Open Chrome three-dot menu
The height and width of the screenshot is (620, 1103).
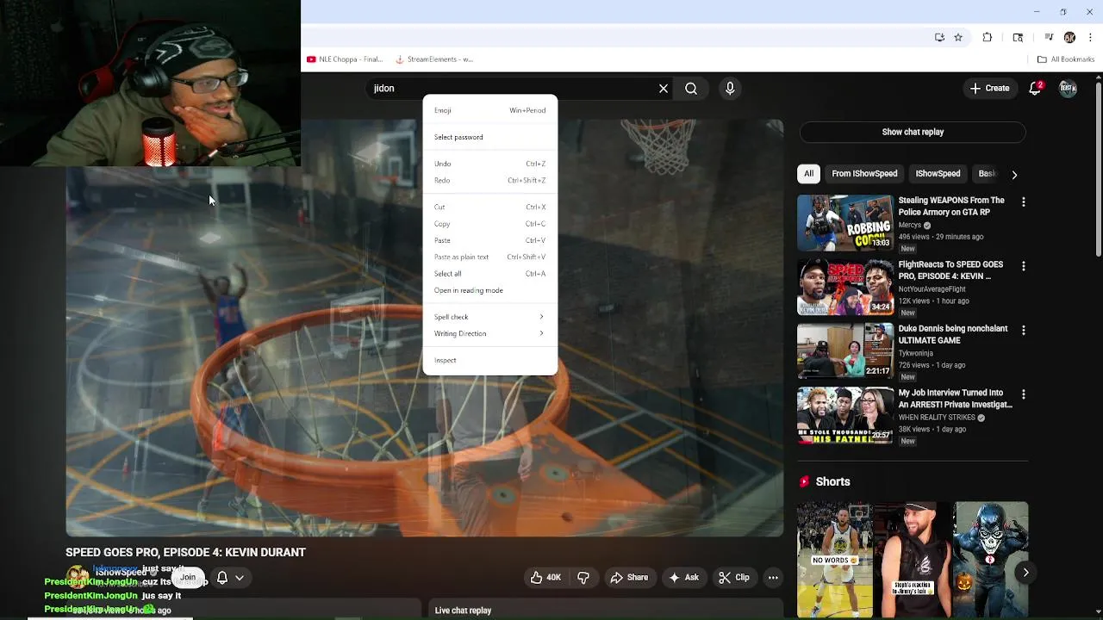point(1091,37)
